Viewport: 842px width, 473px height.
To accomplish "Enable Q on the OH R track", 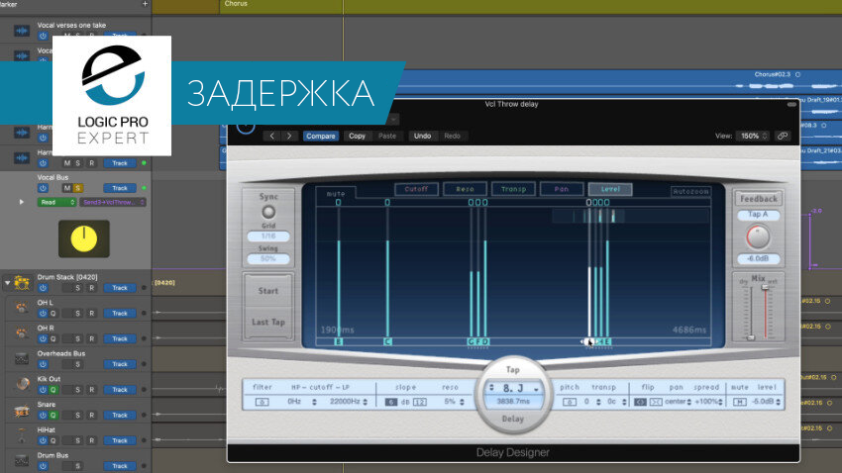I will (53, 339).
